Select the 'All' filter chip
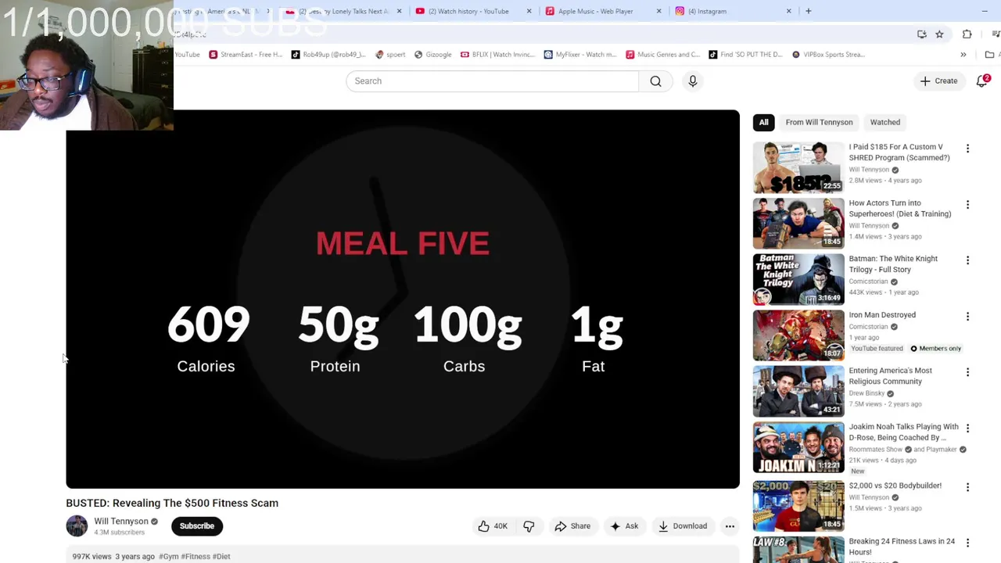Screen dimensions: 1001x563 (763, 122)
